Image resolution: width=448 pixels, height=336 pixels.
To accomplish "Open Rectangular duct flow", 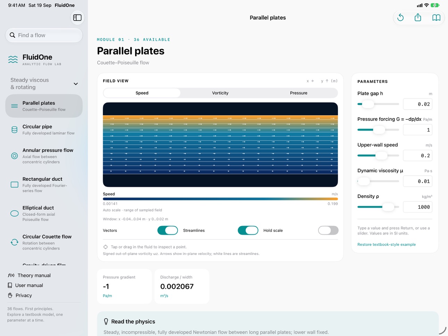I will 44,185.
